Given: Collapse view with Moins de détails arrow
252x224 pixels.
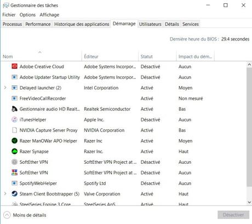Looking at the screenshot, I should (x=7, y=215).
